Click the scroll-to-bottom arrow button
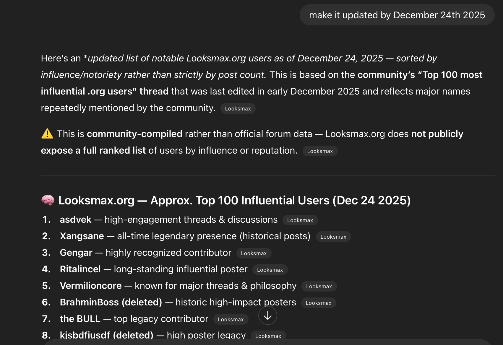Viewport: 503px width, 345px height. click(x=267, y=315)
